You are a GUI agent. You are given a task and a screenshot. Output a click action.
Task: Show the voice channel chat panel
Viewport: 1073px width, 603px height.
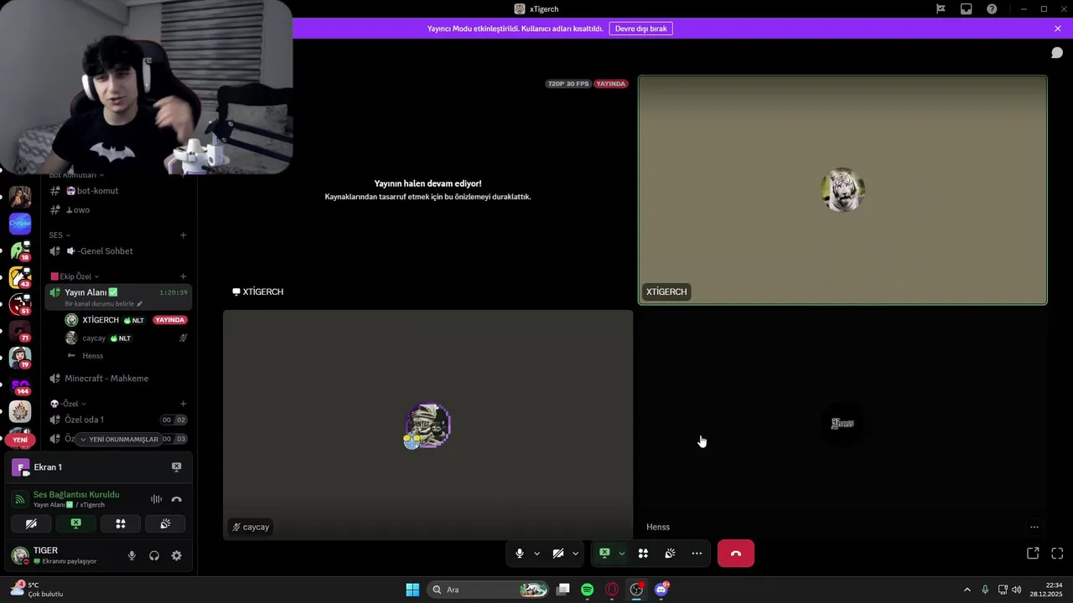[1057, 53]
